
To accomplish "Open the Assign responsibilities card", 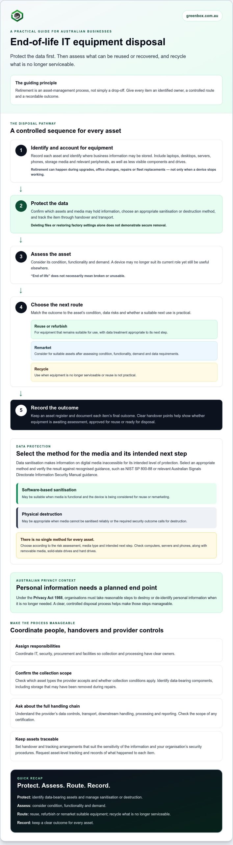I will point(116,650).
